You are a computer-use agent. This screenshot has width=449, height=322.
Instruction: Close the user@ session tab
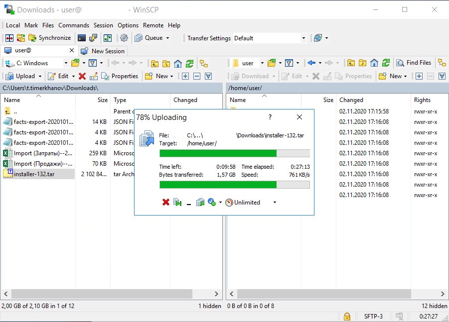pyautogui.click(x=72, y=50)
